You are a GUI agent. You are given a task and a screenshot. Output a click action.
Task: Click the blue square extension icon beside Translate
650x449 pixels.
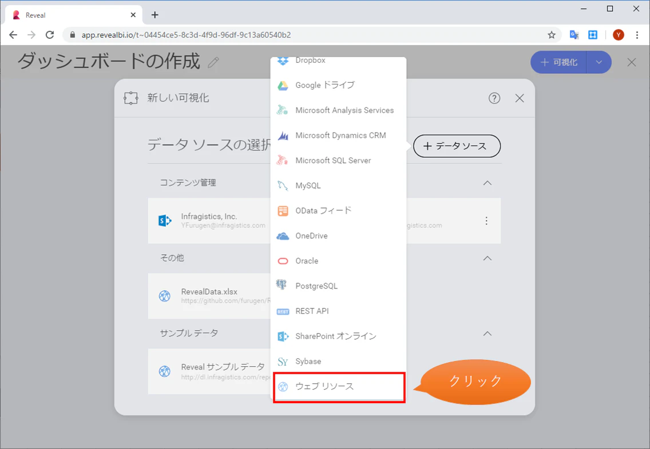tap(593, 35)
